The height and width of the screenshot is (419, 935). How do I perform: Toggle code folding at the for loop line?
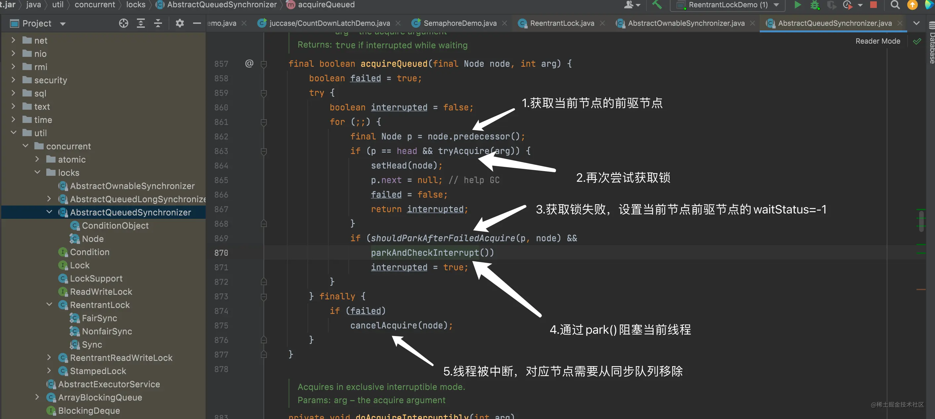click(x=264, y=122)
